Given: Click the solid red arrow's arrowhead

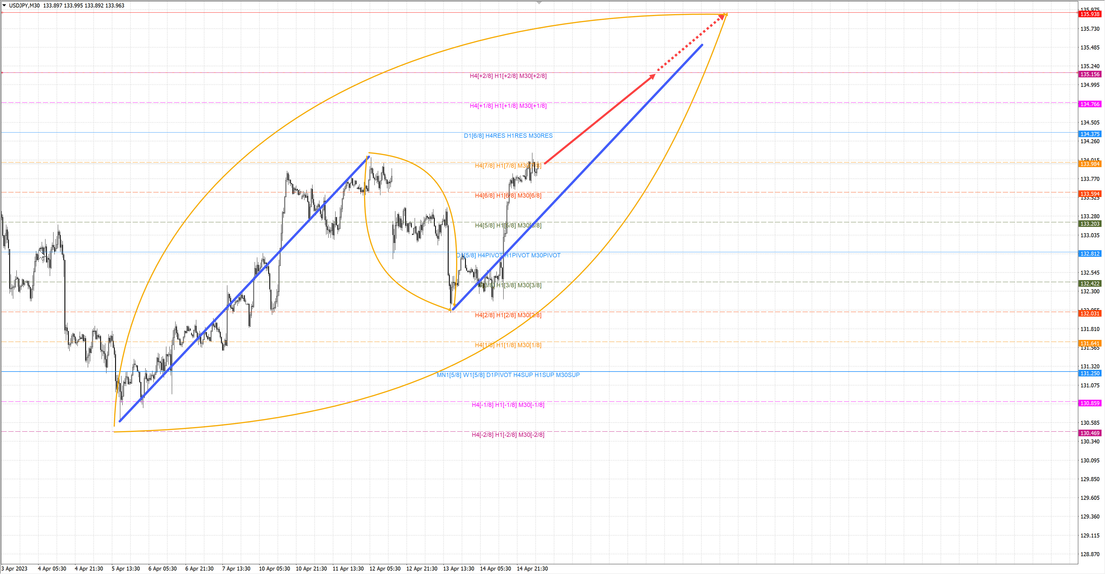Looking at the screenshot, I should 652,76.
